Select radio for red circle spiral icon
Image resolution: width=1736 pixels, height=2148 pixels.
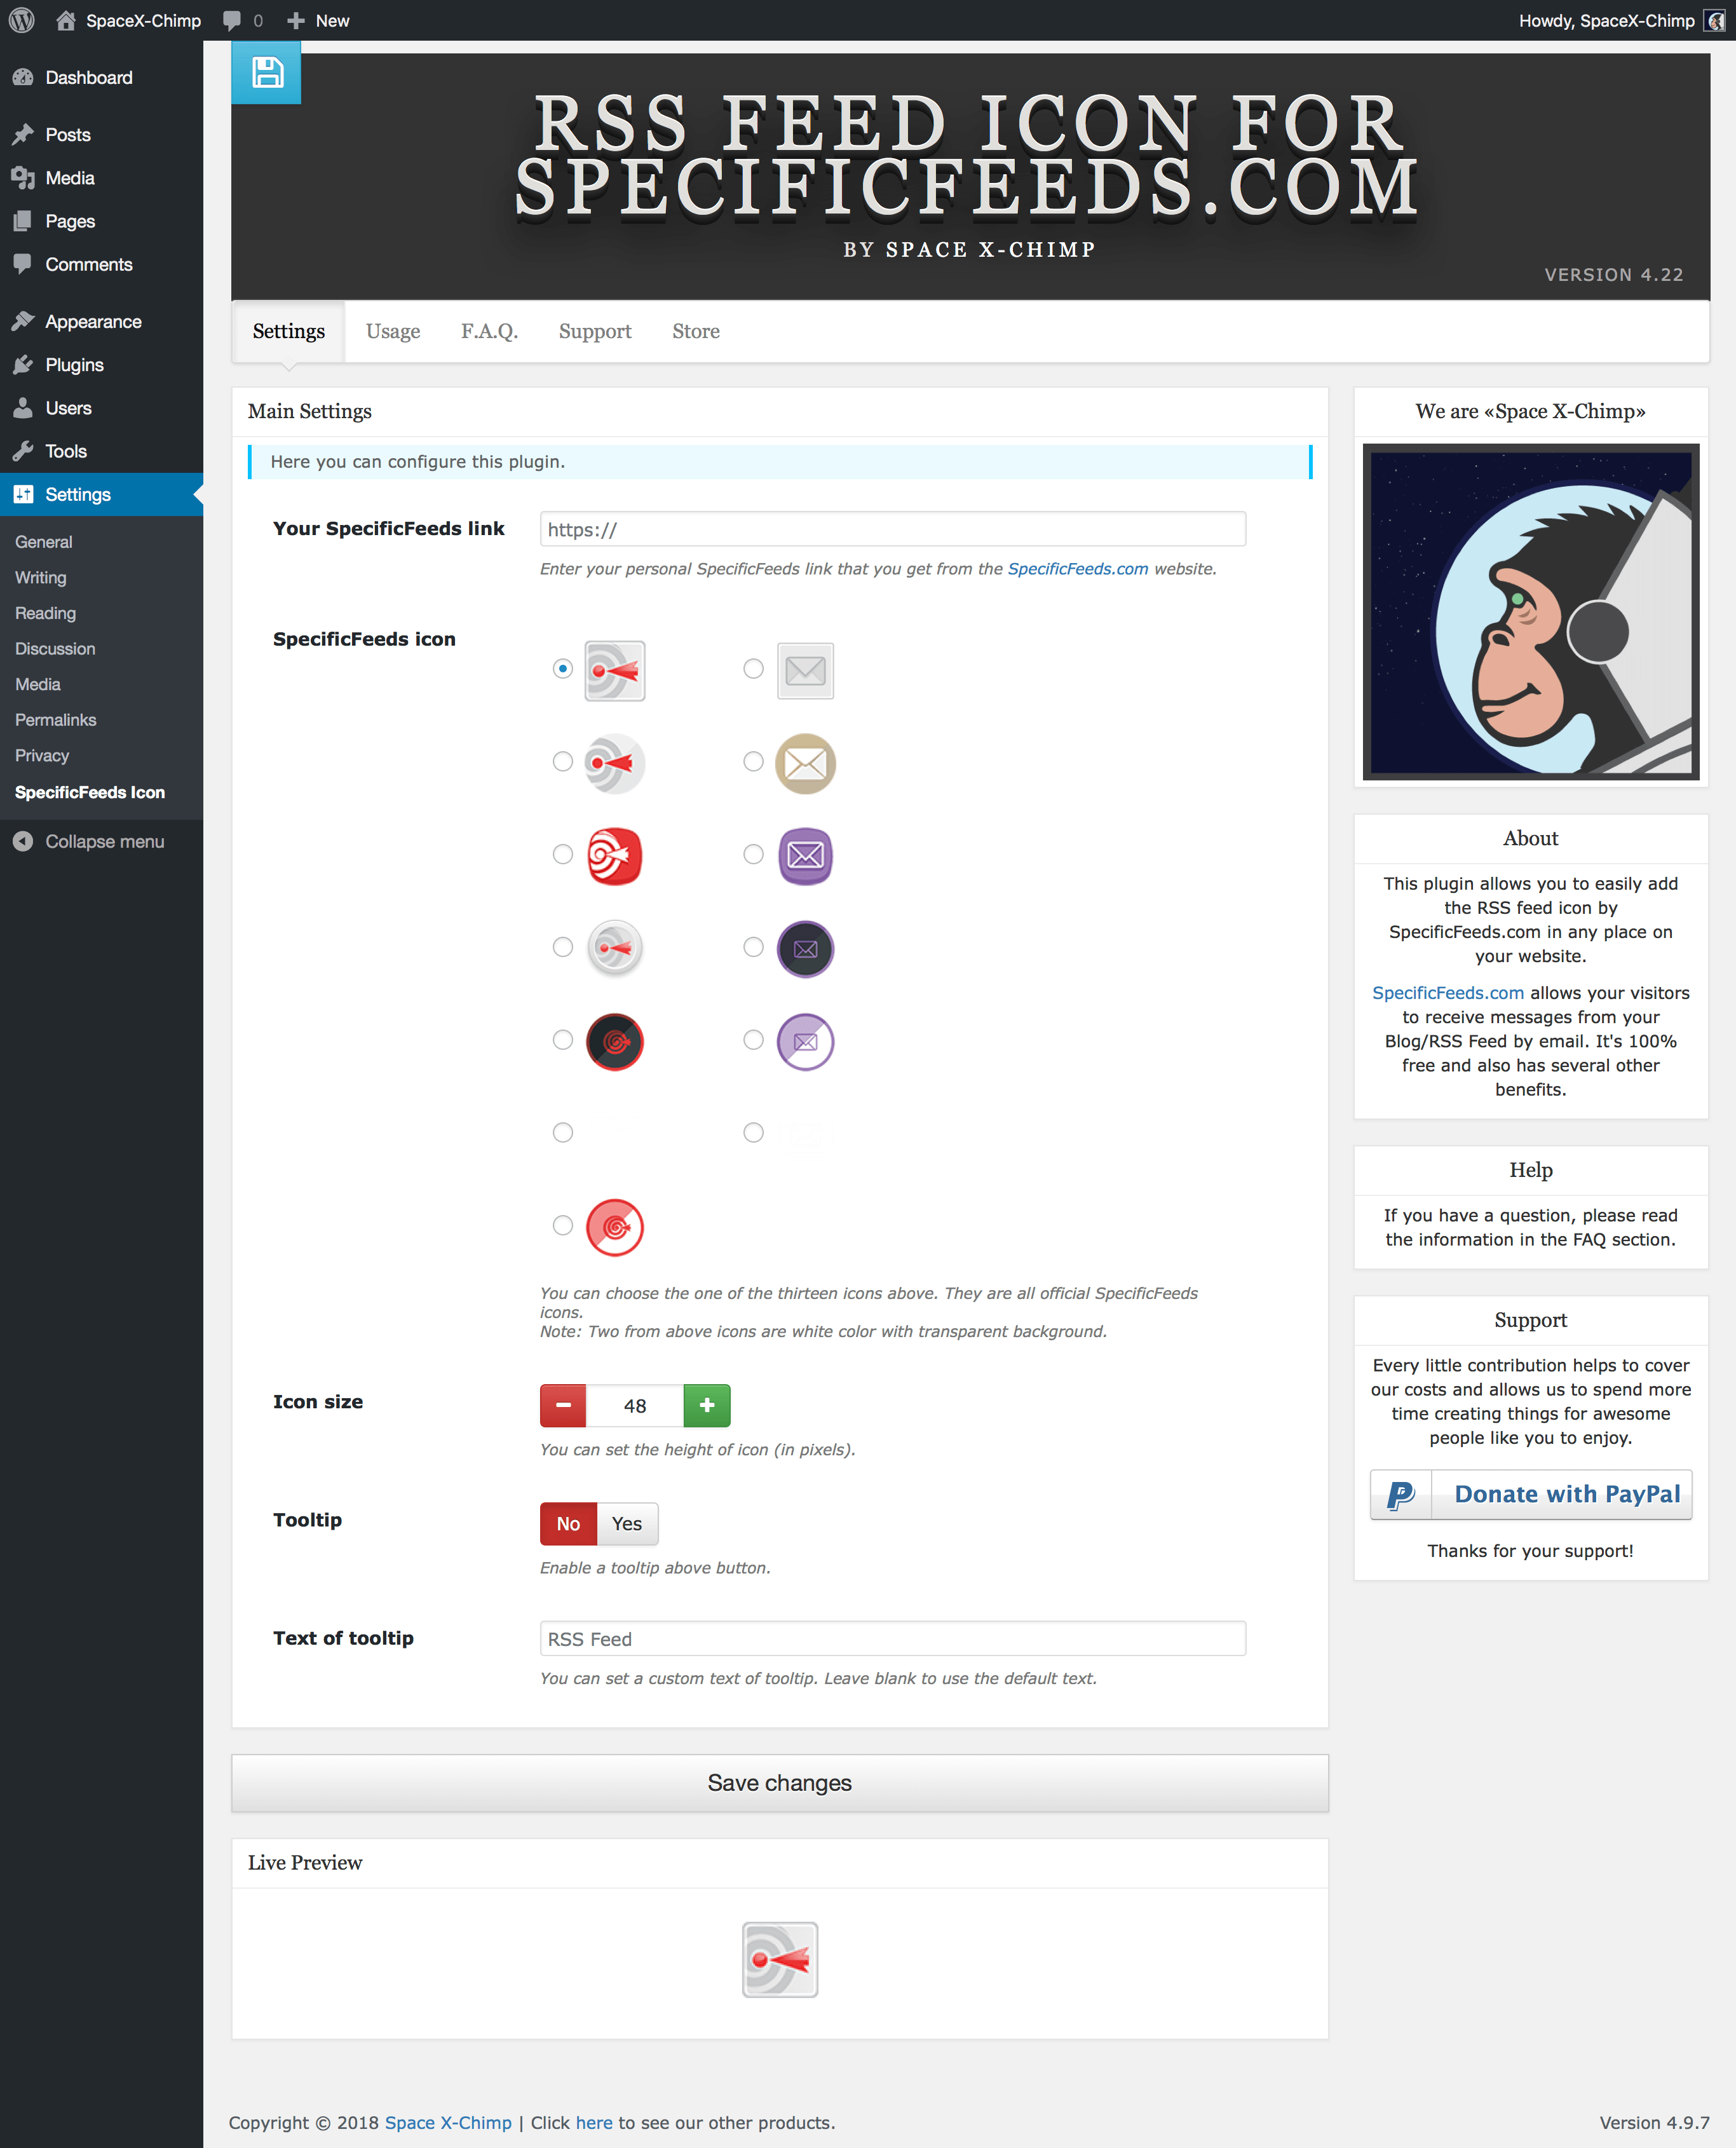click(563, 1225)
